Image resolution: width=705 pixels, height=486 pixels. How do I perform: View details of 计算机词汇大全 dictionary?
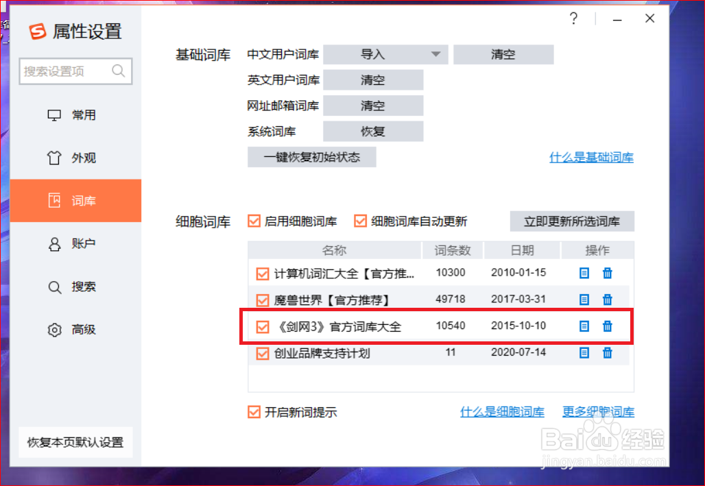point(584,273)
